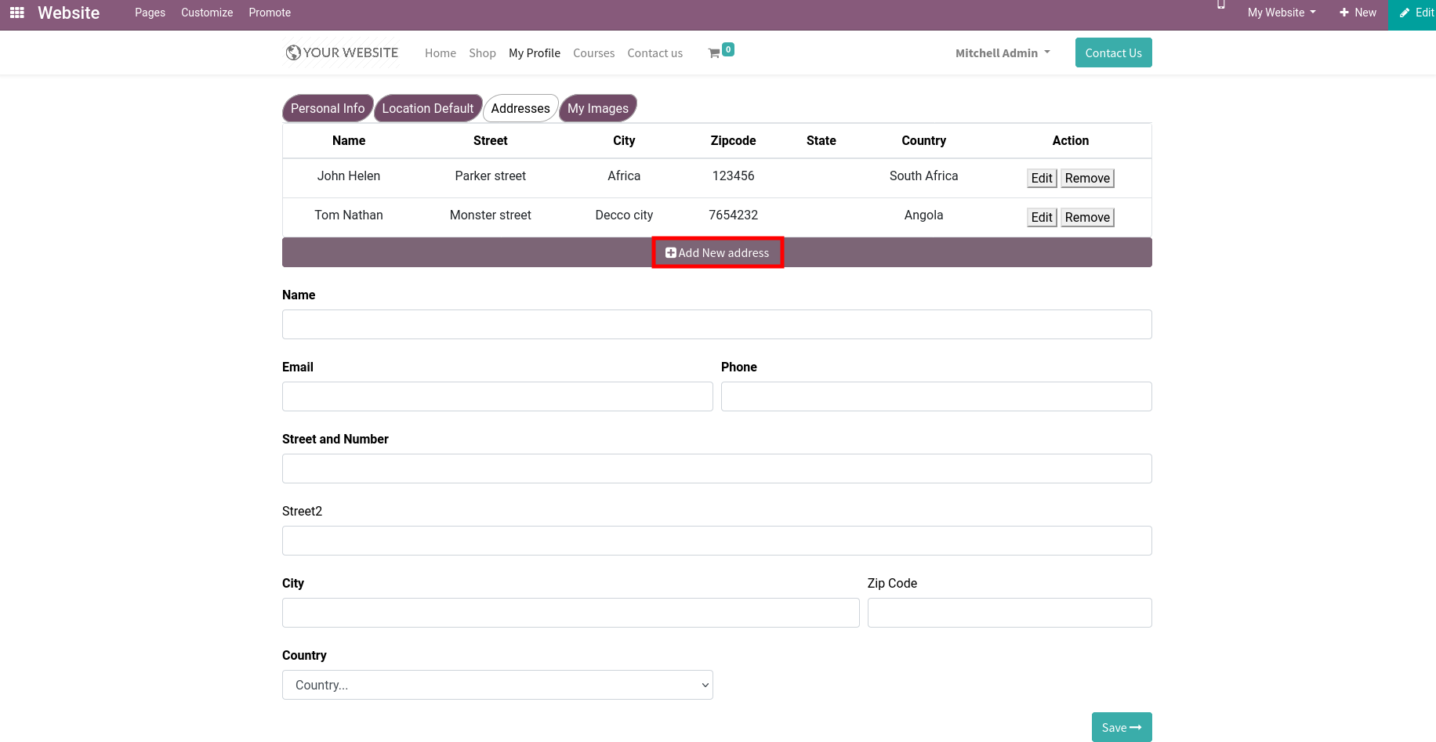Viewport: 1436px width, 742px height.
Task: Focus the Phone input field
Action: 936,396
